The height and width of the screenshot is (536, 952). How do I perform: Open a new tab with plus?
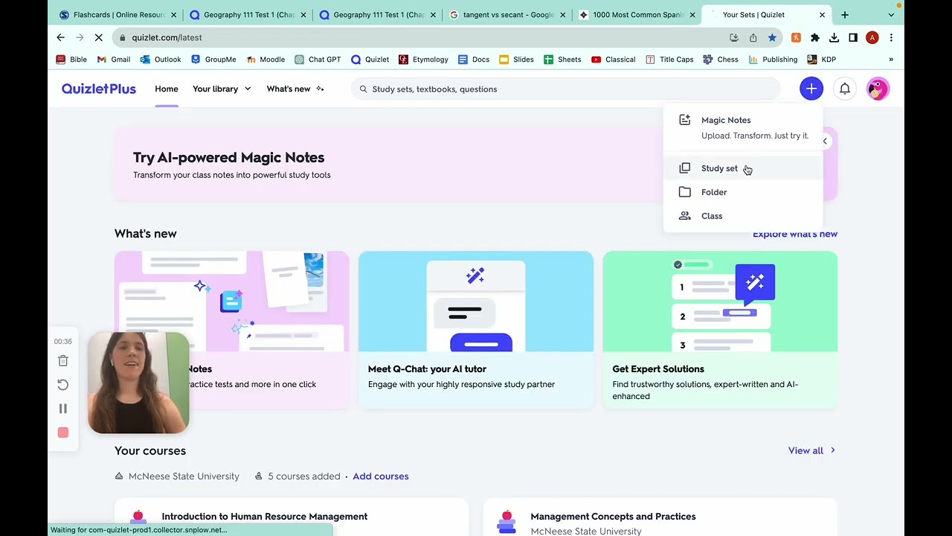pyautogui.click(x=845, y=15)
